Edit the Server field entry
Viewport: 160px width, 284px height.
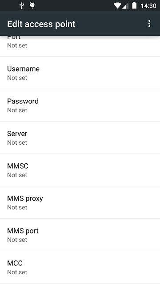click(x=80, y=138)
